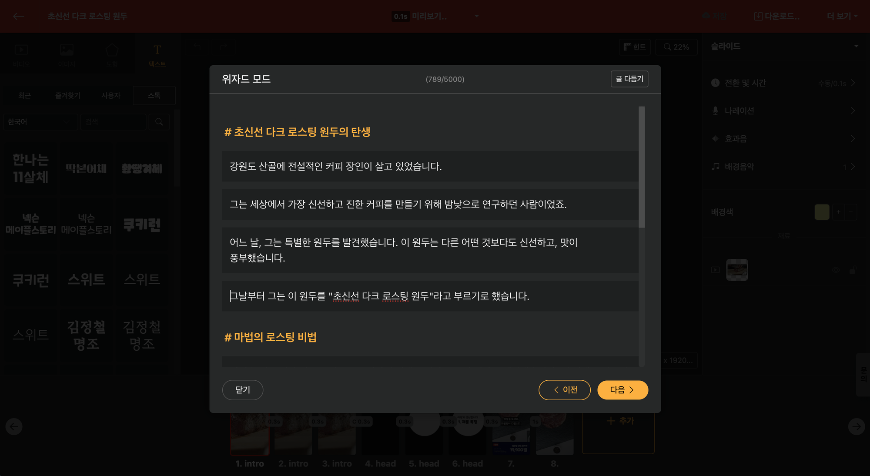
Task: Click the redo arrow icon
Action: coord(223,46)
